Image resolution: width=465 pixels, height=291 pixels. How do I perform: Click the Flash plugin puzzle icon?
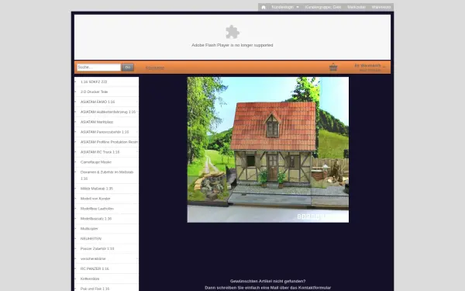[232, 32]
